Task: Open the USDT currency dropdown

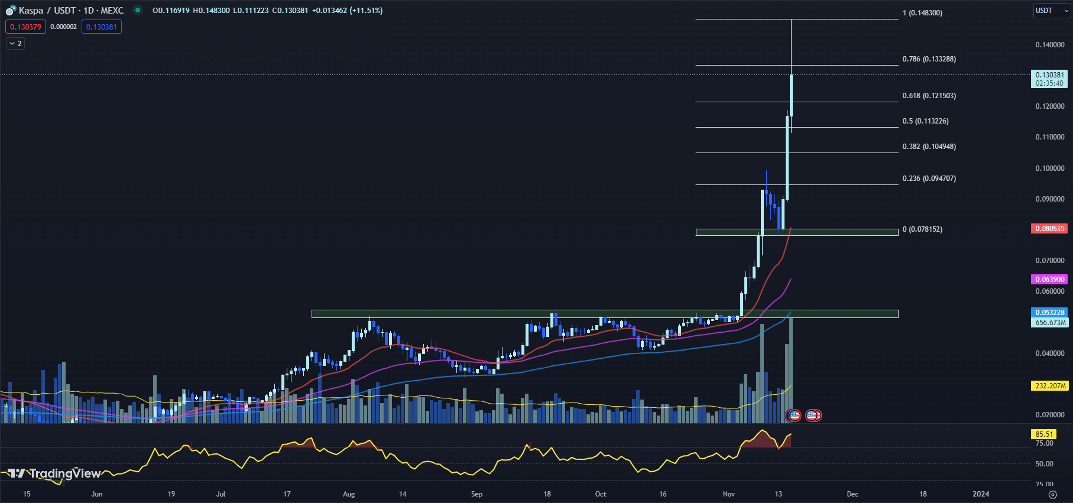Action: click(x=1051, y=11)
